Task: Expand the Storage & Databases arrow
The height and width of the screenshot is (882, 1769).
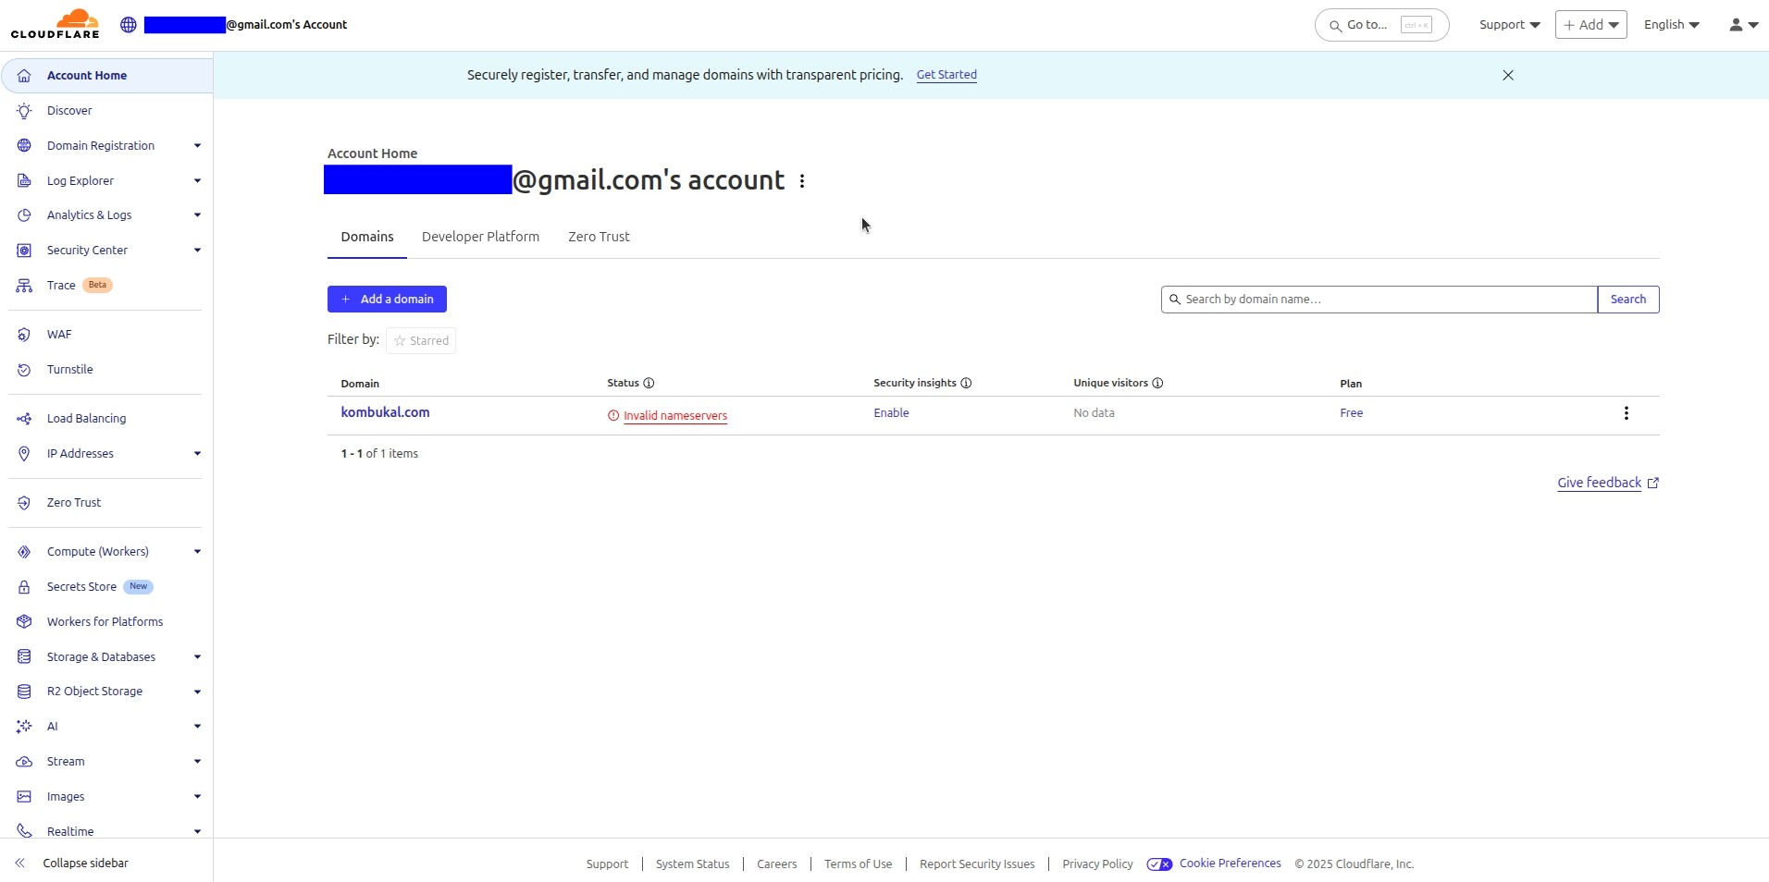Action: [x=197, y=657]
